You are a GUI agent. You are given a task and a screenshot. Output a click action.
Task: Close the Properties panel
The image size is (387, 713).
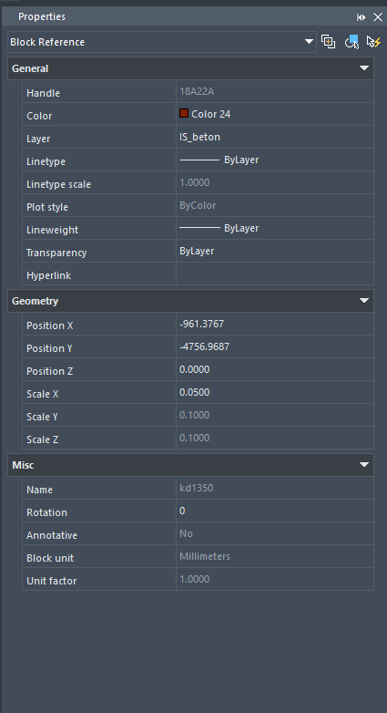coord(378,17)
